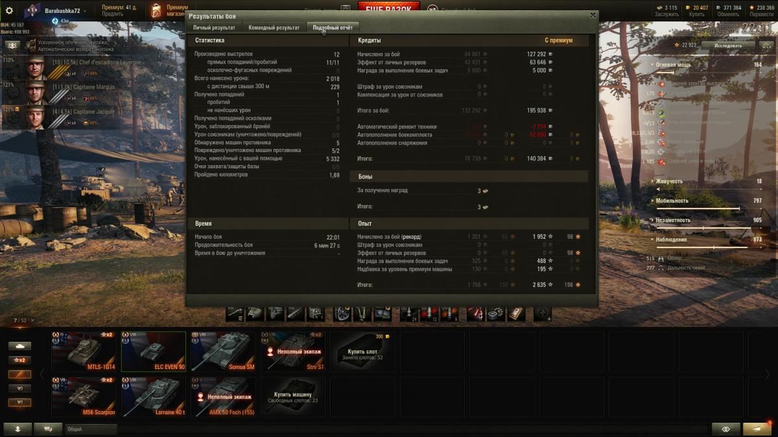Viewport: 778px width, 437px height.
Task: Click Купить слот tile
Action: click(x=362, y=352)
